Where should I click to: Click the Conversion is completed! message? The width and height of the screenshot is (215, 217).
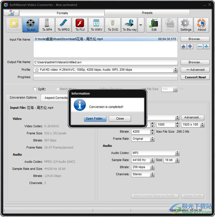[x=106, y=107]
